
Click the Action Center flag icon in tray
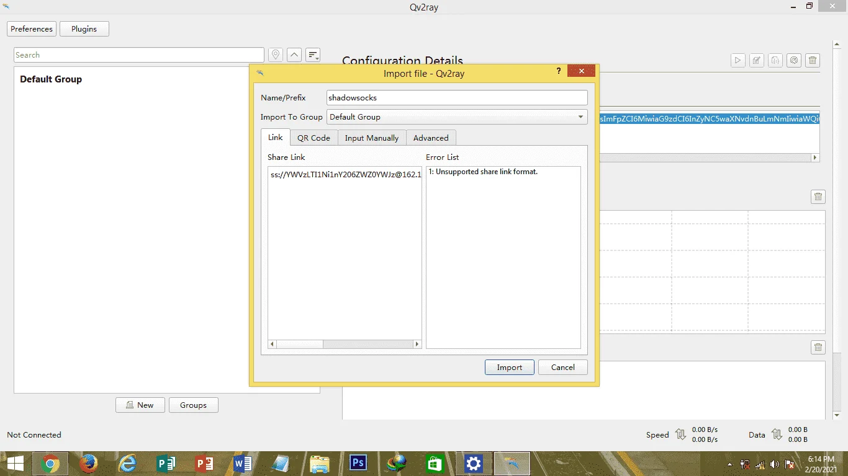click(790, 464)
